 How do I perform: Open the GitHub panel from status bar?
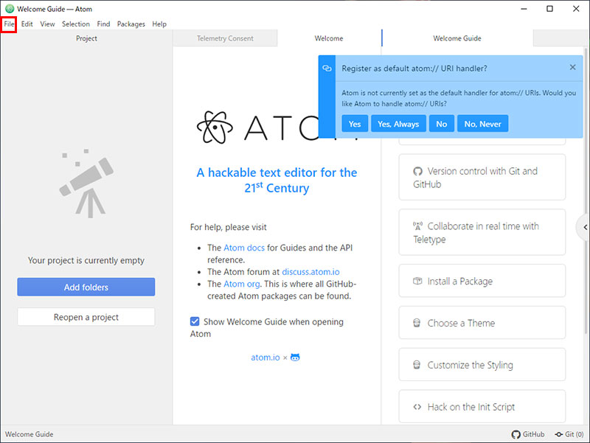pos(528,434)
